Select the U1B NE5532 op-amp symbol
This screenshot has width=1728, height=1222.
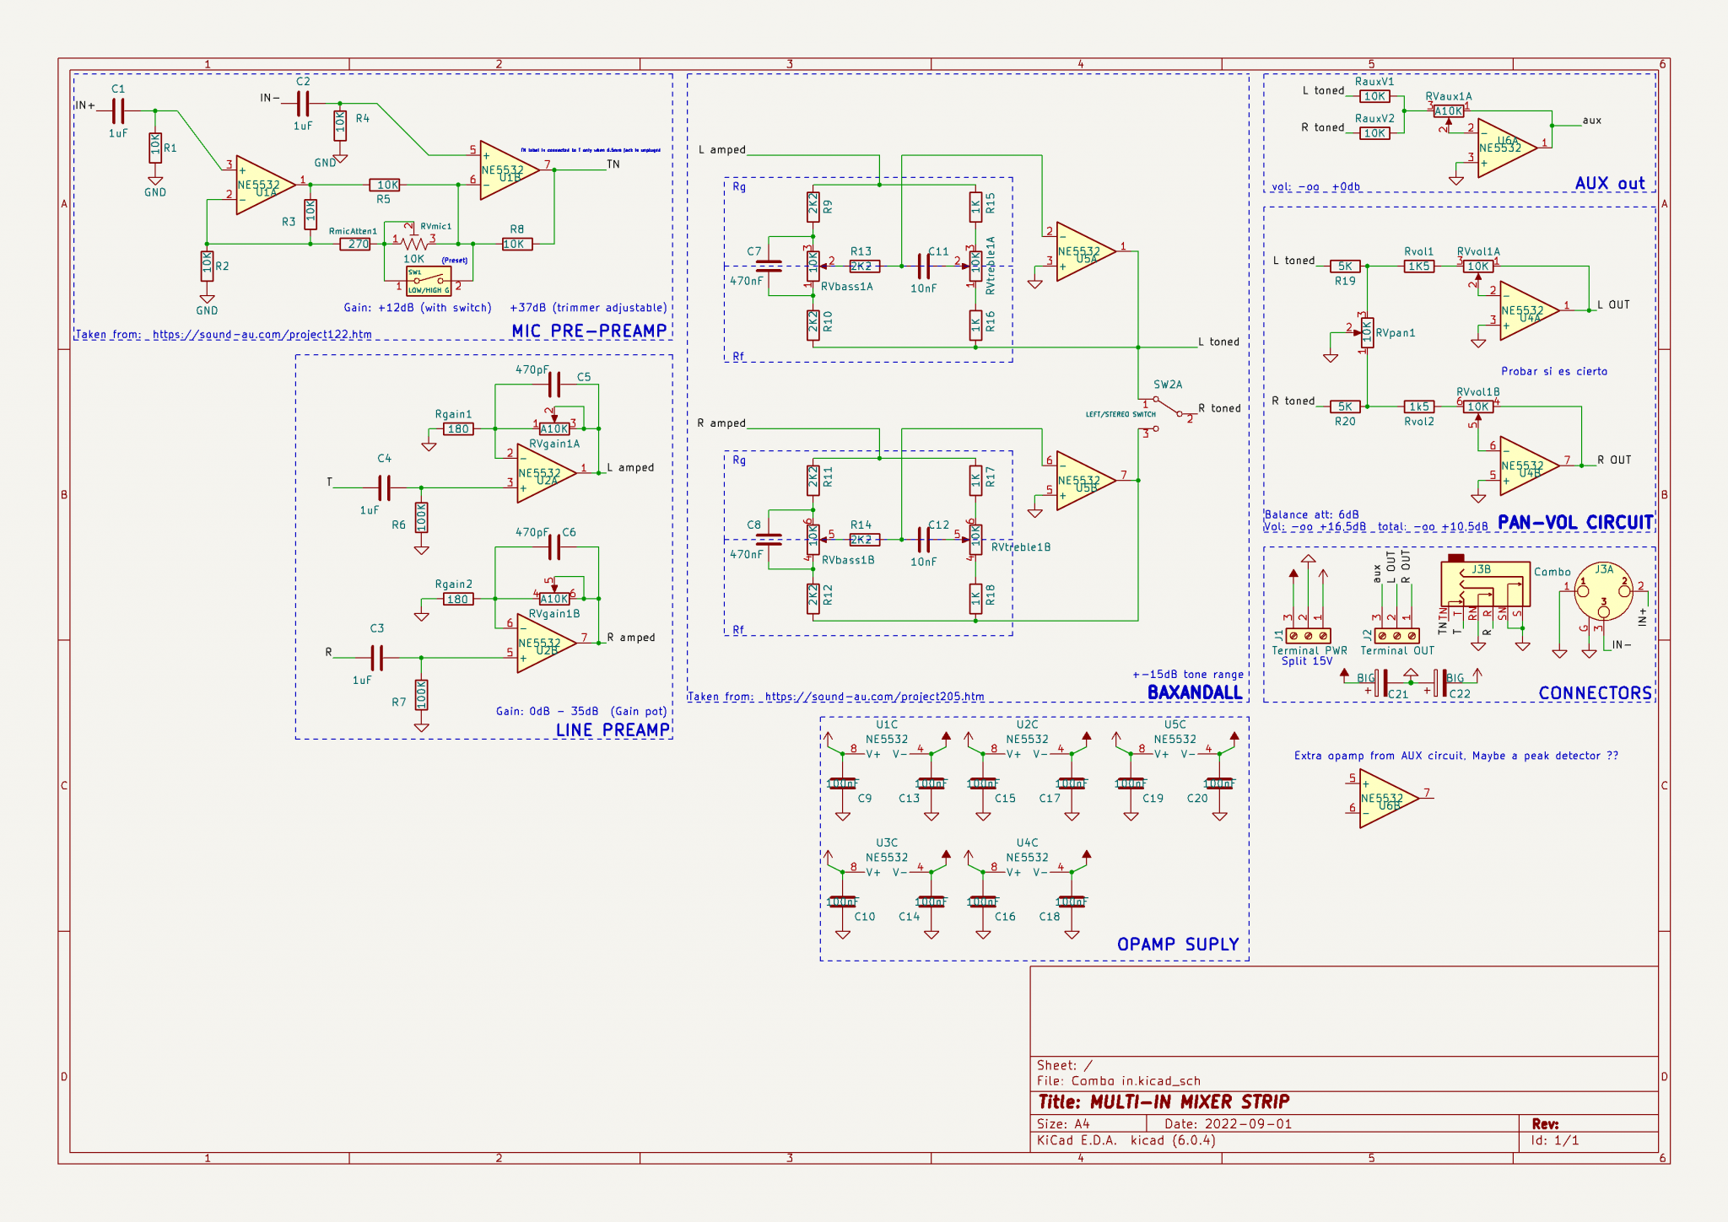tap(509, 170)
